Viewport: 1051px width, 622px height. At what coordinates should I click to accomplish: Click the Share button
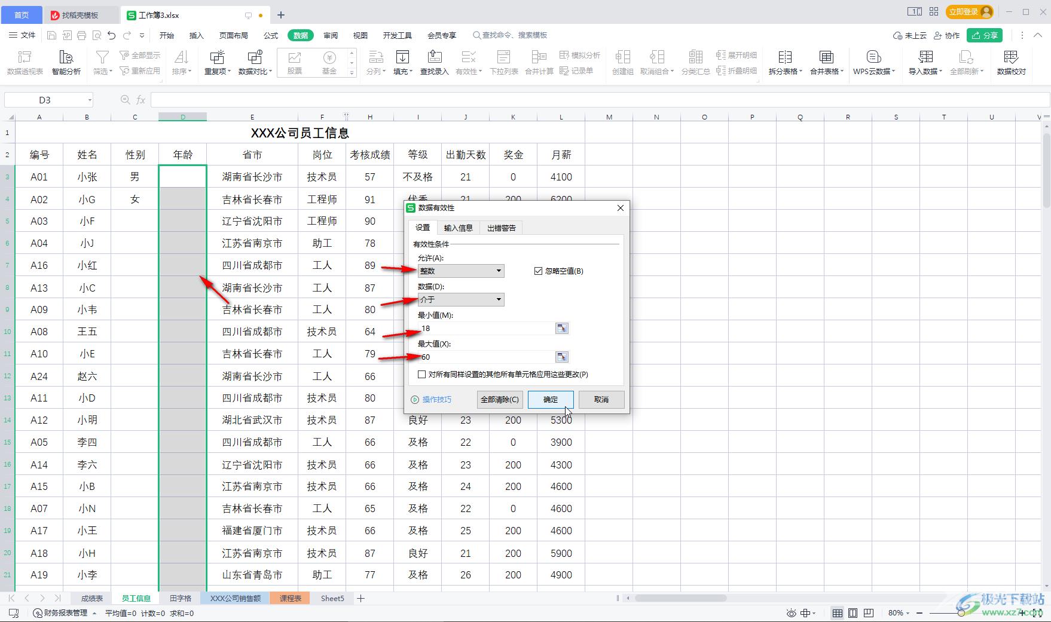click(x=985, y=35)
